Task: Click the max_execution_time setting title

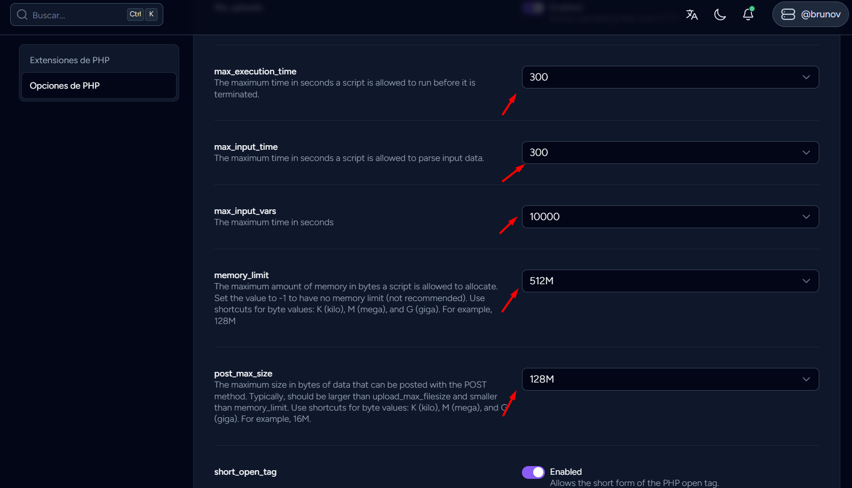Action: point(255,72)
